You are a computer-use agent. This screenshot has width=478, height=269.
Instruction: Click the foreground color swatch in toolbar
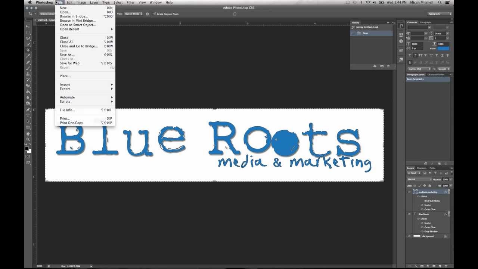coord(27,148)
